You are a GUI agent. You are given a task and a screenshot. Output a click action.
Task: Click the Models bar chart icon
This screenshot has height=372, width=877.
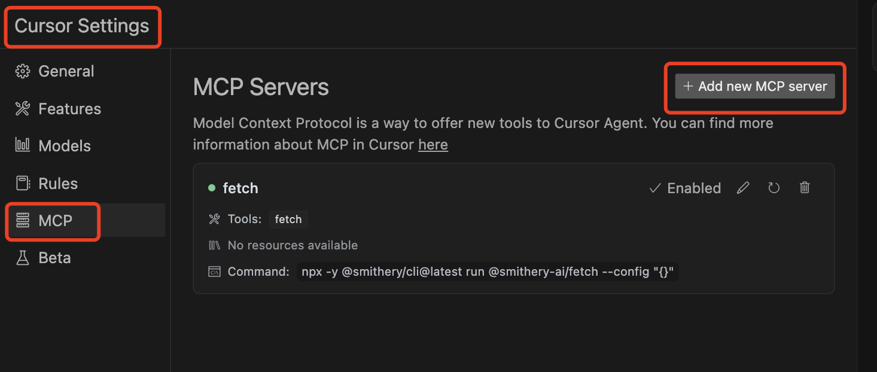tap(23, 145)
